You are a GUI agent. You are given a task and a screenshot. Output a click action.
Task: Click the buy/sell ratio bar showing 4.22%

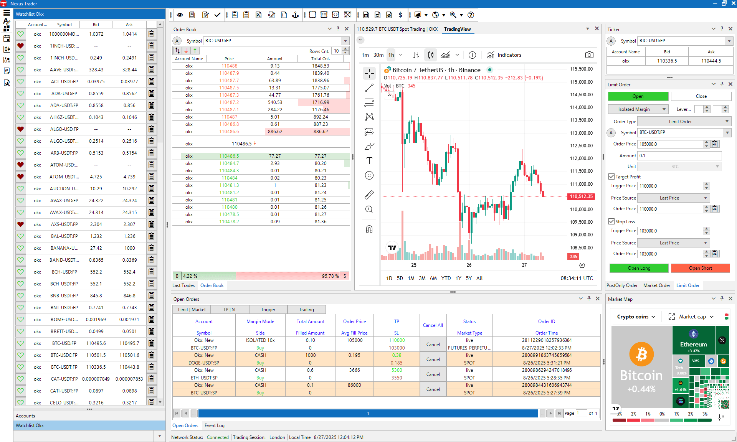pos(203,276)
